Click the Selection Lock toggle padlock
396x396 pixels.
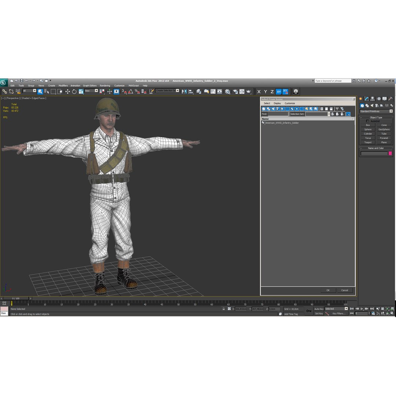coord(224,309)
